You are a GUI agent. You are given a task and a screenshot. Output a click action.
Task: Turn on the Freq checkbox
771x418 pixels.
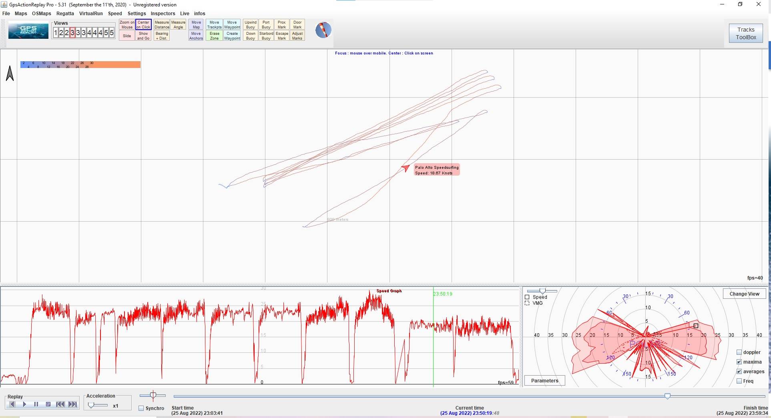(739, 381)
